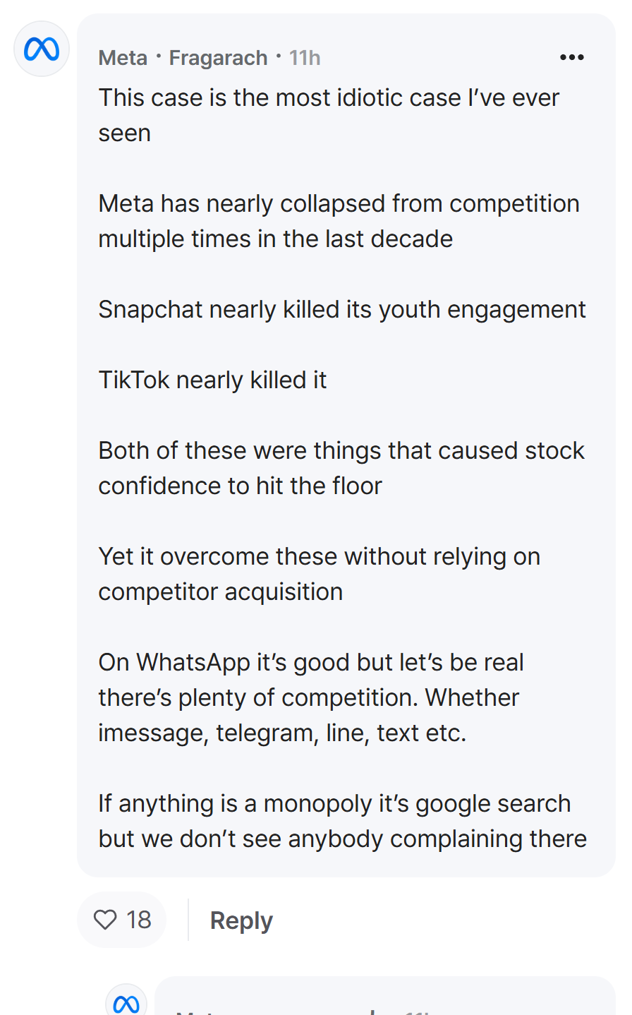Click the 11h timestamp of the comment
This screenshot has height=1015, width=632.
(x=305, y=57)
